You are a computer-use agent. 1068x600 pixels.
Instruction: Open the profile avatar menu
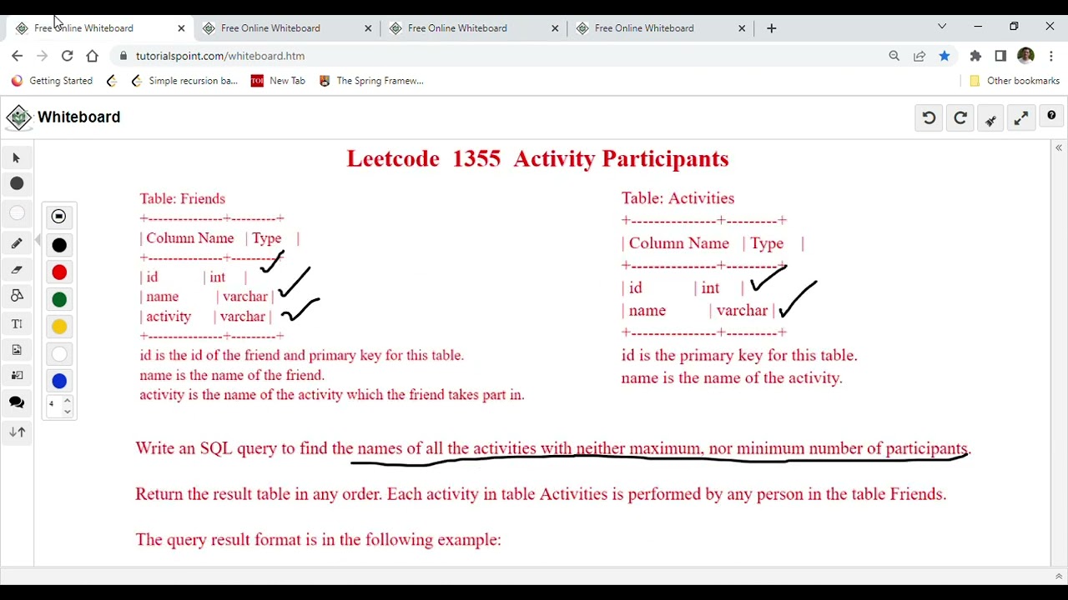tap(1026, 56)
